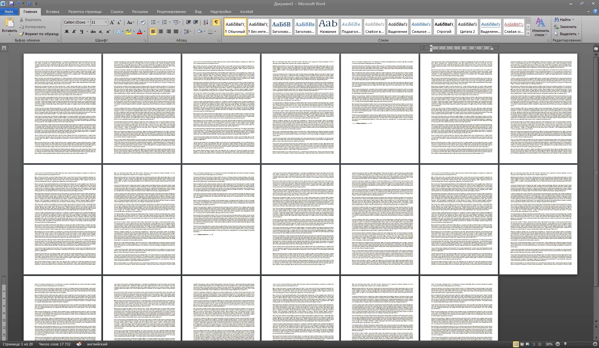The width and height of the screenshot is (599, 348).
Task: Apply the Строгий style
Action: (444, 27)
